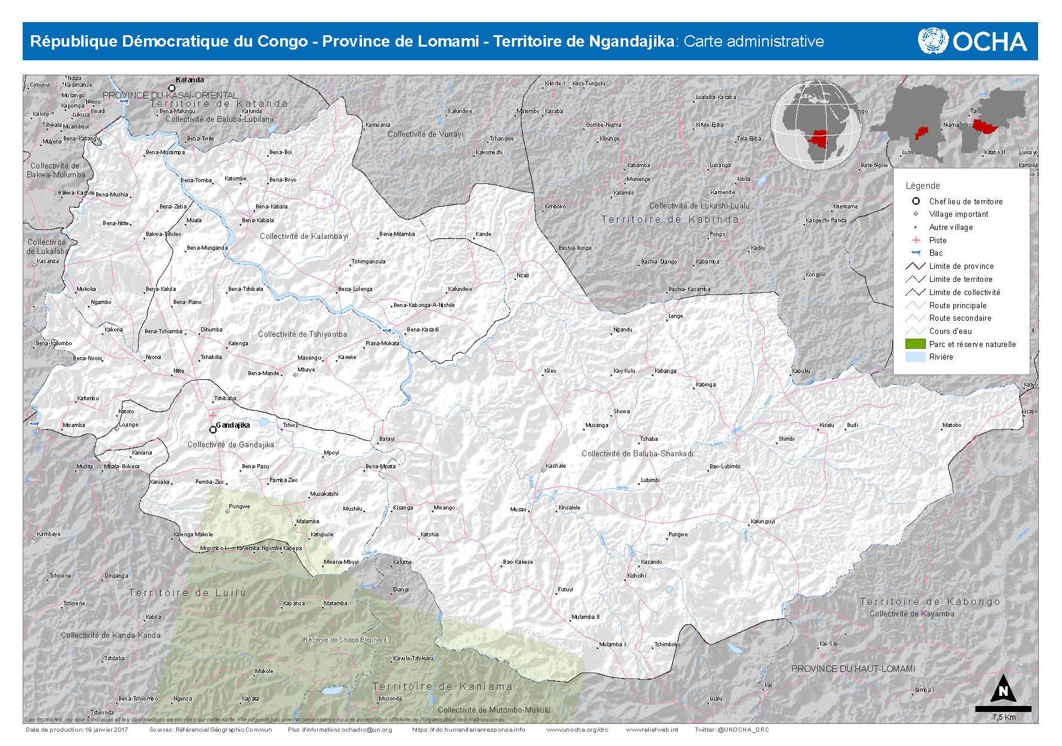The image size is (1062, 746).
Task: Click the Route principale line symbol
Action: click(916, 305)
